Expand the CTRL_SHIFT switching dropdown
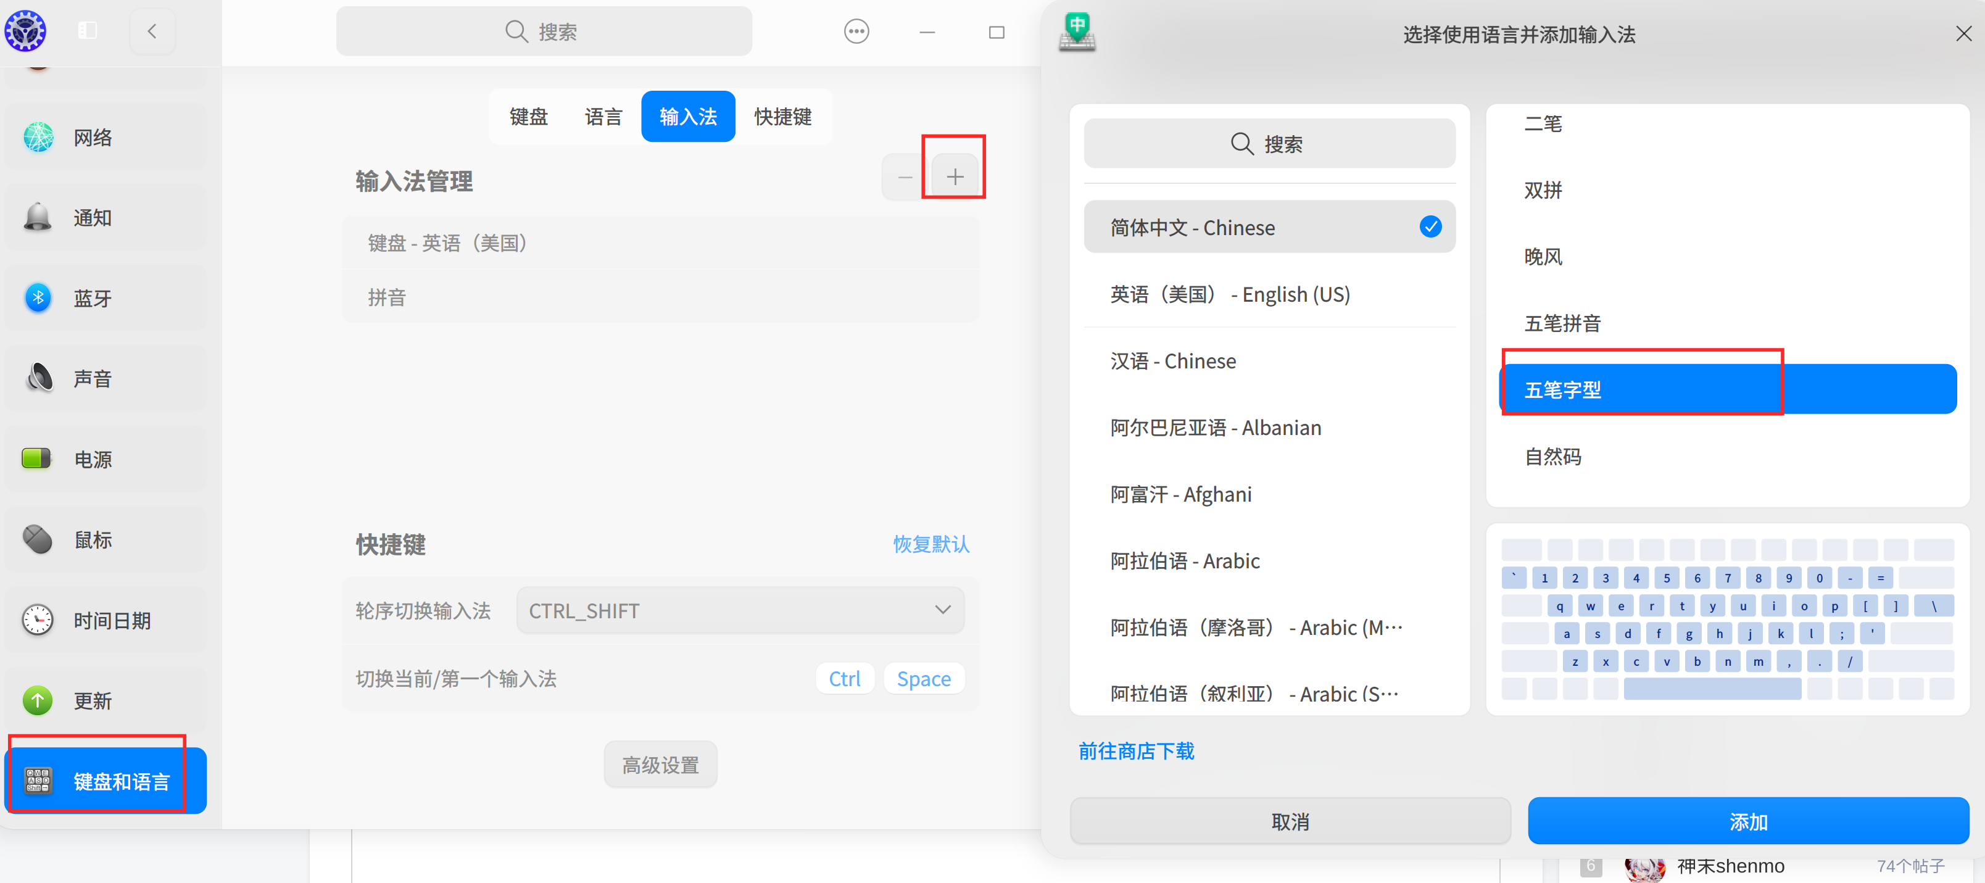1985x883 pixels. click(x=739, y=610)
